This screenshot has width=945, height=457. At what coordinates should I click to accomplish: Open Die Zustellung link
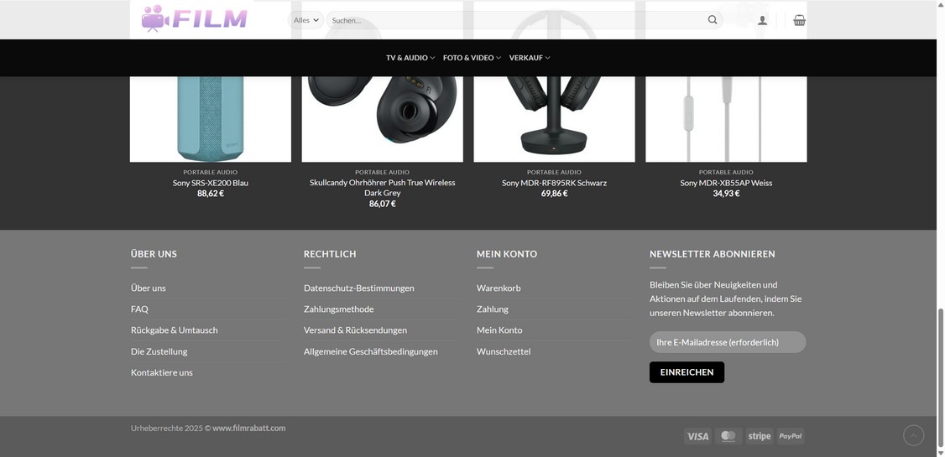click(159, 351)
